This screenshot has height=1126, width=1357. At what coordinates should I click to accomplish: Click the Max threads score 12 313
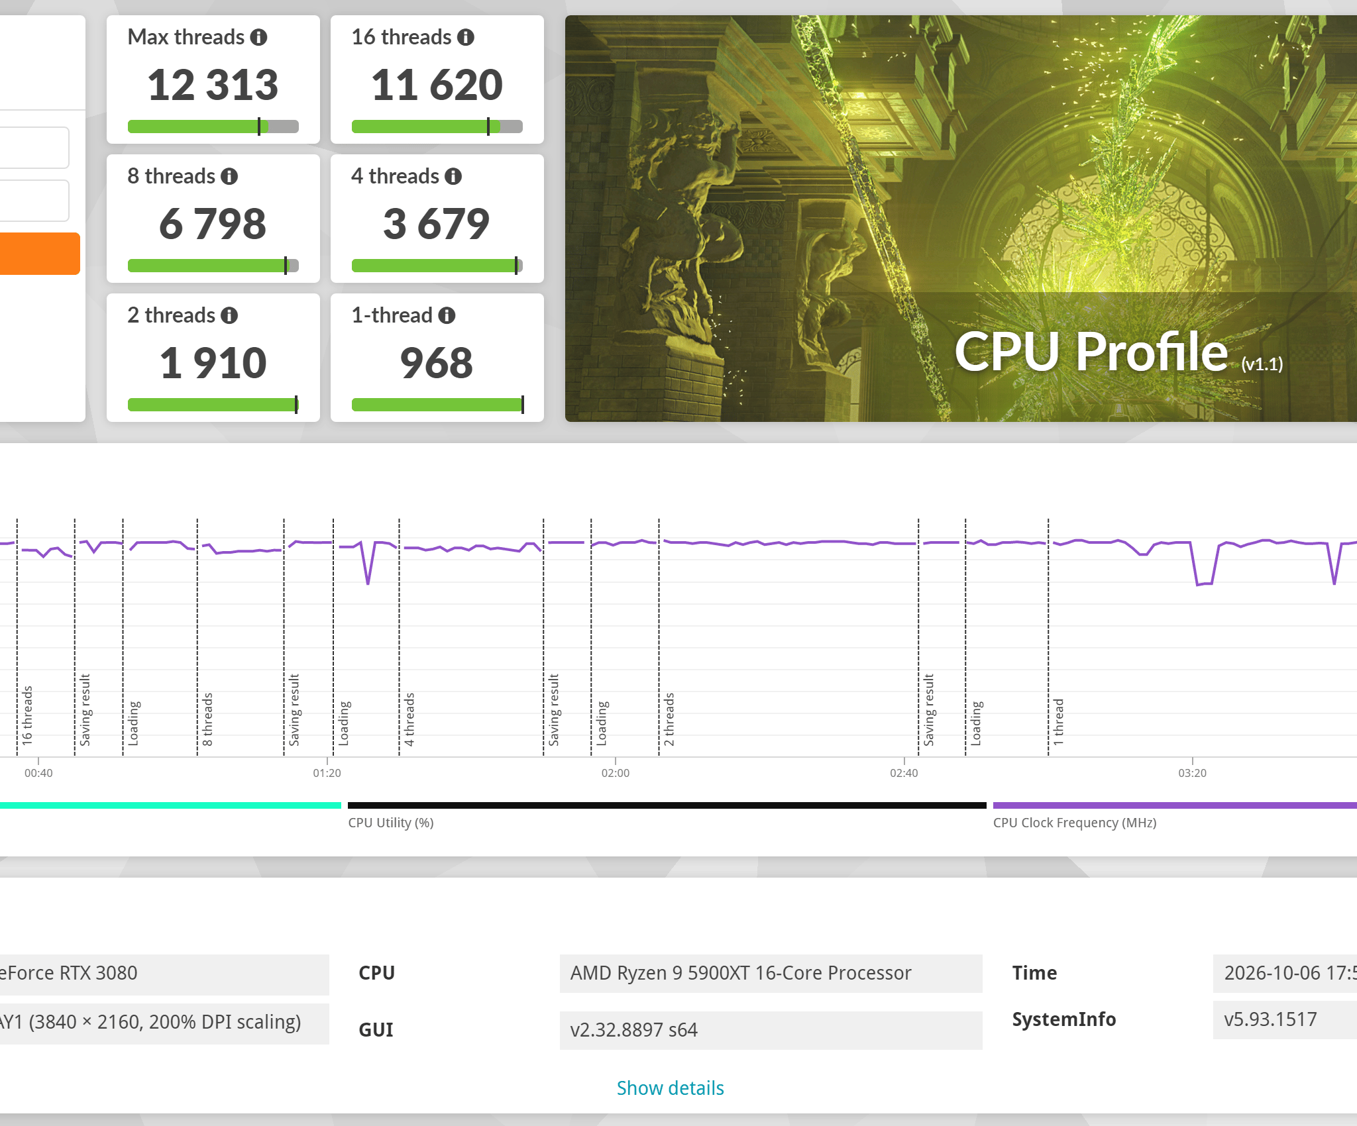(x=213, y=85)
